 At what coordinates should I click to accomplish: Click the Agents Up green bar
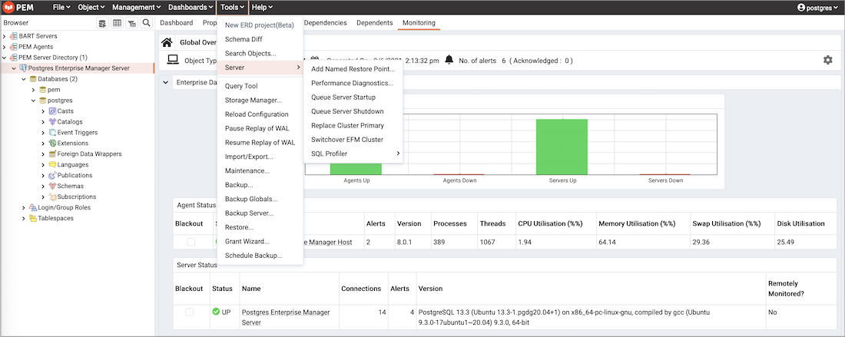coord(356,169)
